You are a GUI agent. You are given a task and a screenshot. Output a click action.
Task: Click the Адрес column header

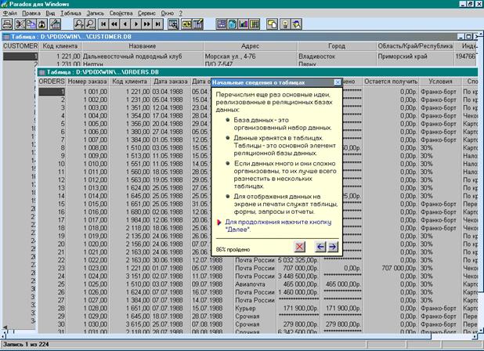250,46
